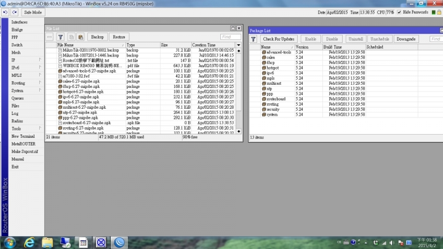The width and height of the screenshot is (443, 249).
Task: Open Files in the sidebar
Action: 15,106
